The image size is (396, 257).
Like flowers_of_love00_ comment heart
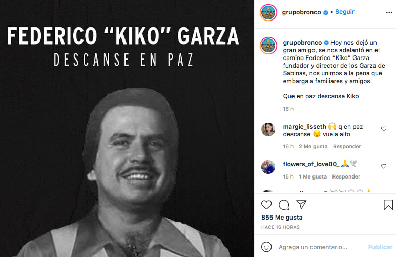pyautogui.click(x=384, y=166)
